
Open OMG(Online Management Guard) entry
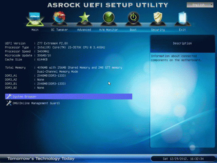(x=36, y=103)
